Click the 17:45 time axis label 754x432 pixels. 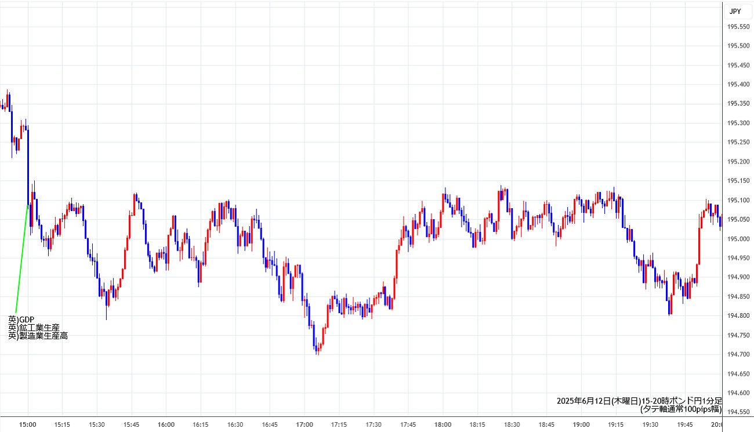(408, 424)
